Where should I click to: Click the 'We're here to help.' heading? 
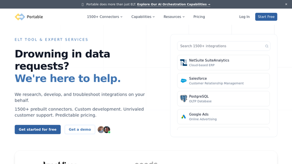pos(68,78)
